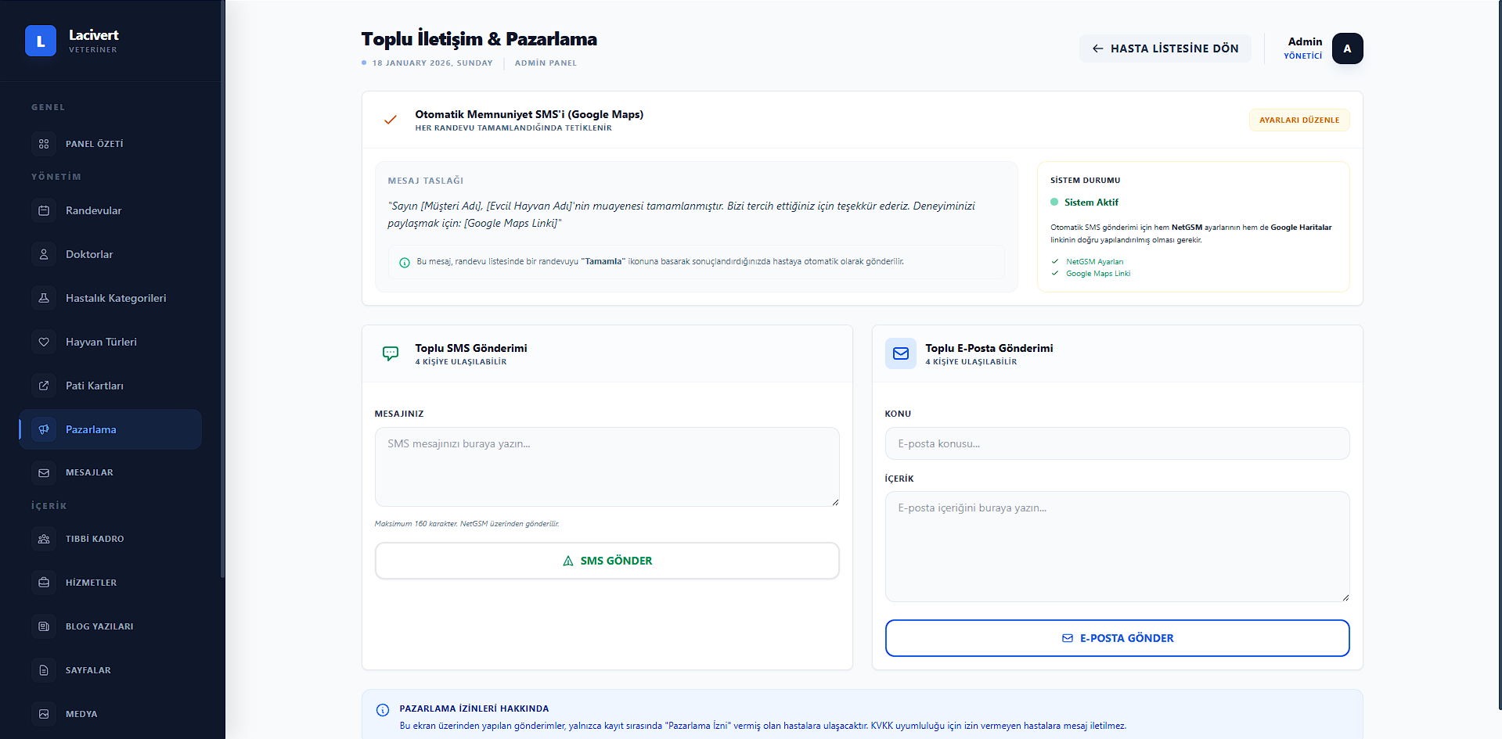Viewport: 1502px width, 739px height.
Task: Click the Hayvan Türleri heart icon
Action: pyautogui.click(x=44, y=342)
